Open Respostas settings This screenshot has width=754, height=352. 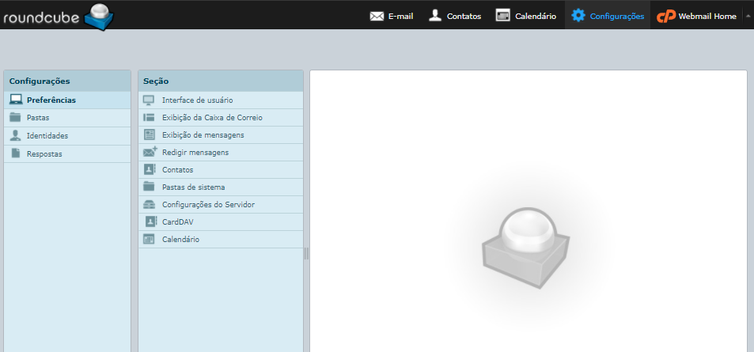67,154
